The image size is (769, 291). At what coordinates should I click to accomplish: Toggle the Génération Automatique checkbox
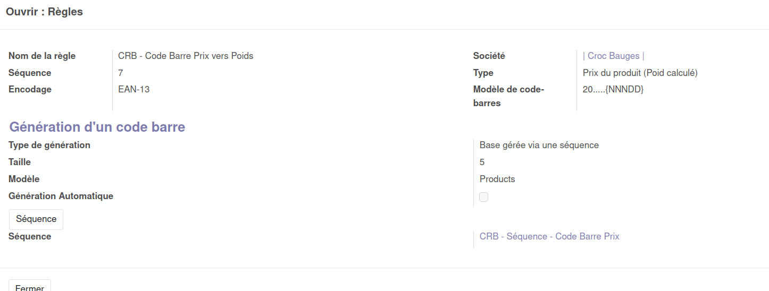pos(483,197)
